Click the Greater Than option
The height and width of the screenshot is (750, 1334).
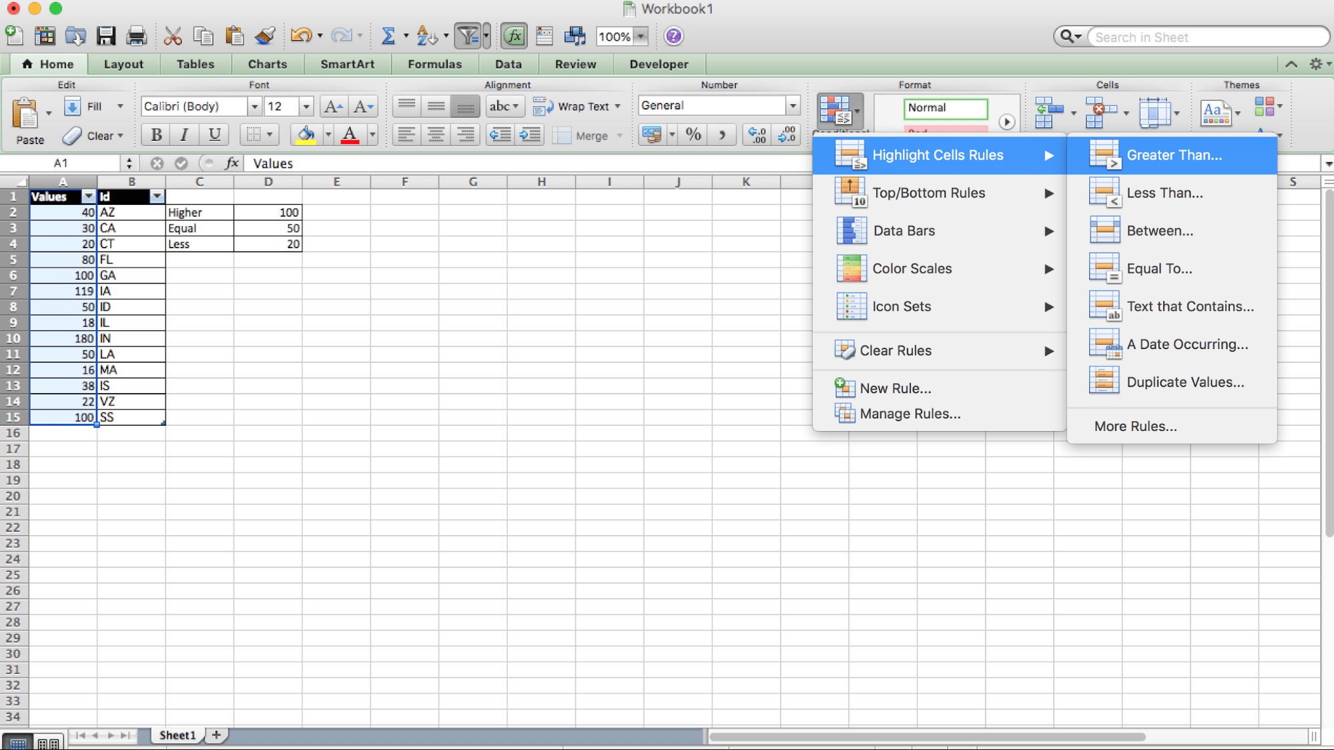(1175, 154)
